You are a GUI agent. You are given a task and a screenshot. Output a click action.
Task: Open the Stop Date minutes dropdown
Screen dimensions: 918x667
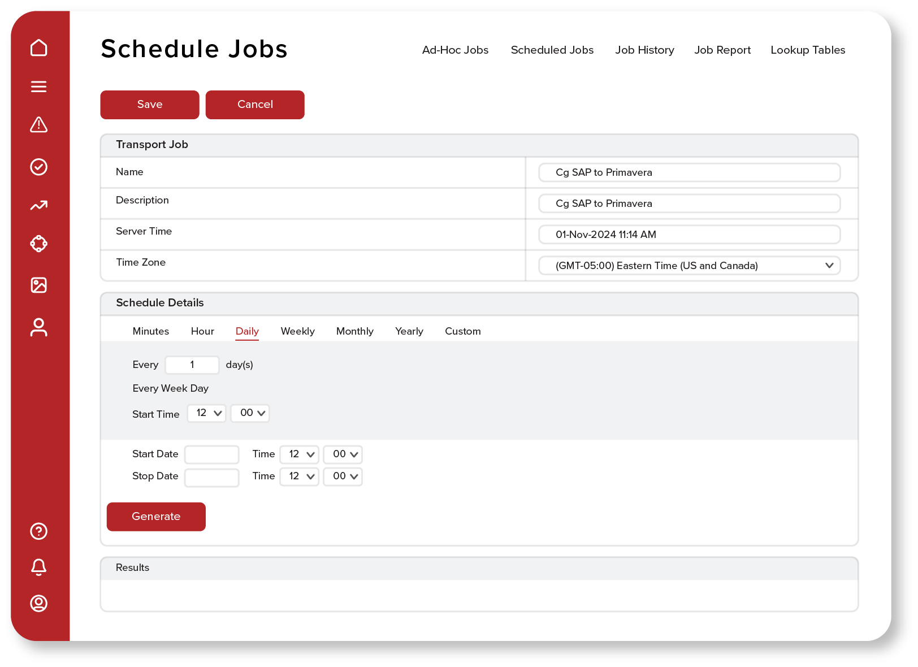point(343,477)
